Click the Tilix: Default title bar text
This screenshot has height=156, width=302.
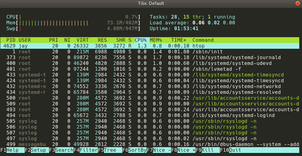151,3
